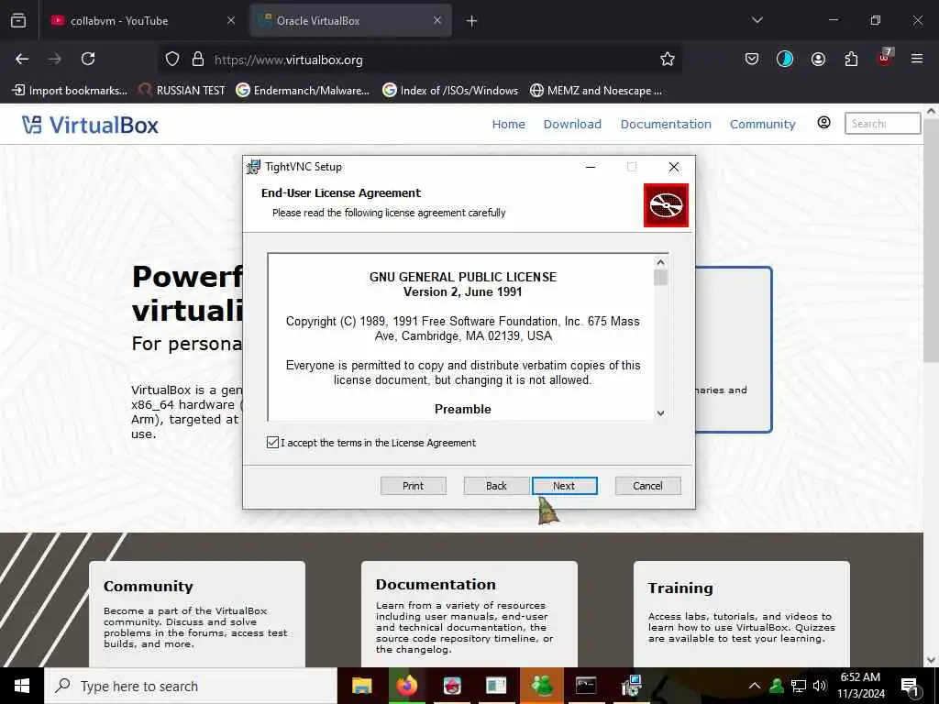Open a new tab with the plus button
Screen dimensions: 939x704
pos(472,21)
